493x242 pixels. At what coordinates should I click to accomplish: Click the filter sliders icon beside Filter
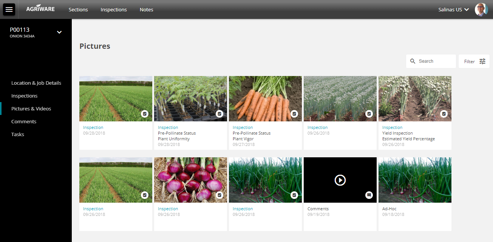(x=482, y=61)
